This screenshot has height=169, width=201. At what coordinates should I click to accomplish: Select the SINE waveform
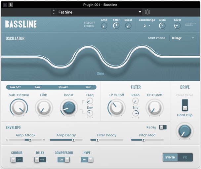pos(88,87)
